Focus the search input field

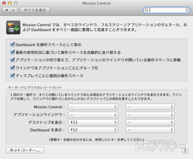click(x=167, y=10)
